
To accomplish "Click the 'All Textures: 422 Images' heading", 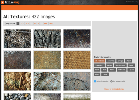I will click(29, 17).
